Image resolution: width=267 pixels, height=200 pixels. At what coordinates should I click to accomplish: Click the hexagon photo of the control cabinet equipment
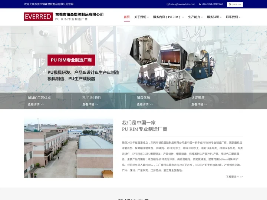[180, 85]
